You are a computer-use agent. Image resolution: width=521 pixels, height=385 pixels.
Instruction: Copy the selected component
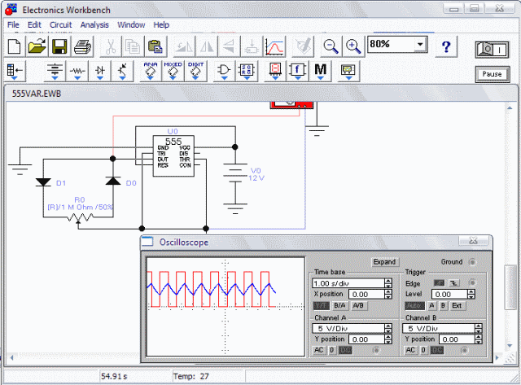132,46
